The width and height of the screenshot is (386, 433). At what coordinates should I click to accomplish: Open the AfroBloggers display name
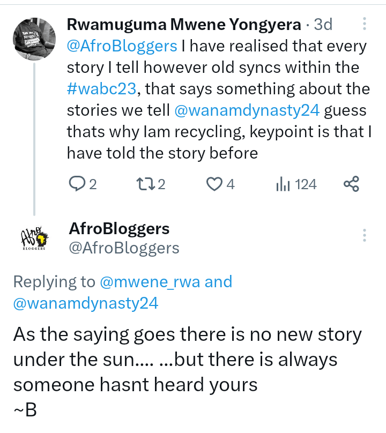click(x=119, y=229)
